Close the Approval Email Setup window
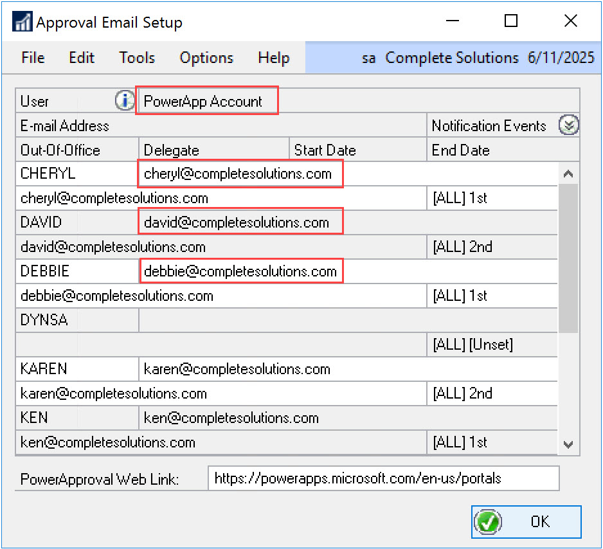Image resolution: width=603 pixels, height=549 pixels. [570, 21]
